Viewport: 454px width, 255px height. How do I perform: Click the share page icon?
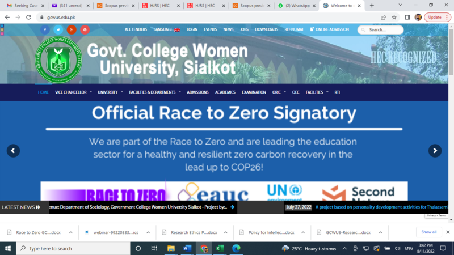(384, 18)
